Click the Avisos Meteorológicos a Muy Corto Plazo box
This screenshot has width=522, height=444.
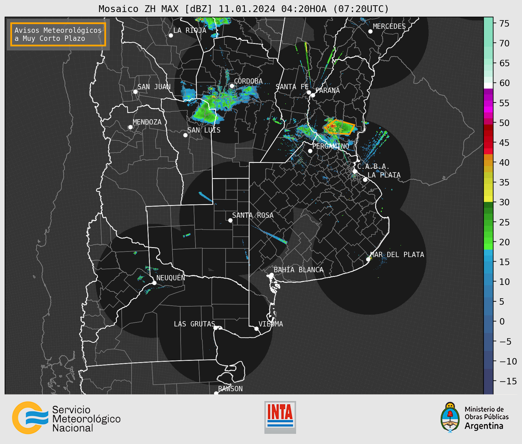pos(58,34)
